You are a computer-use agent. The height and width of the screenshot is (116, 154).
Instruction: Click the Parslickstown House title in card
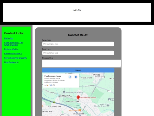(53, 76)
